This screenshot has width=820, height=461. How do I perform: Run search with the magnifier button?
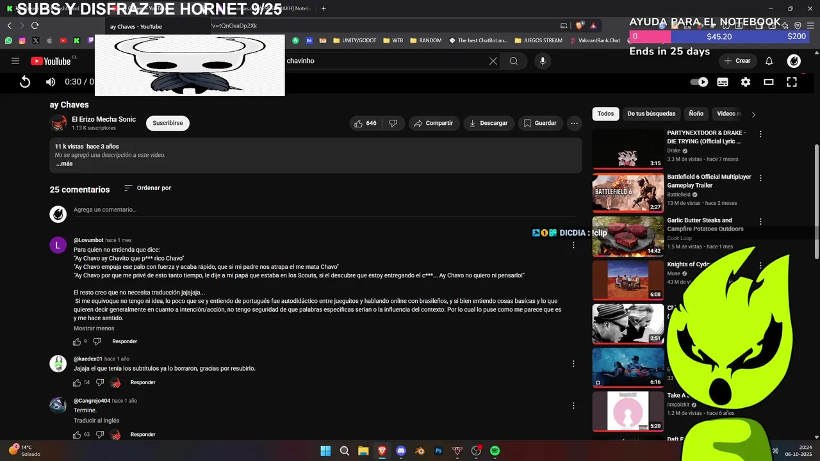[x=514, y=61]
